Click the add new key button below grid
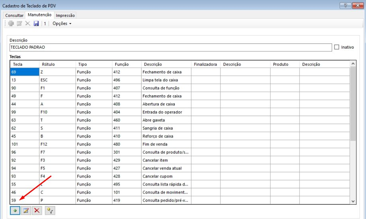Image resolution: width=366 pixels, height=219 pixels. [x=15, y=210]
